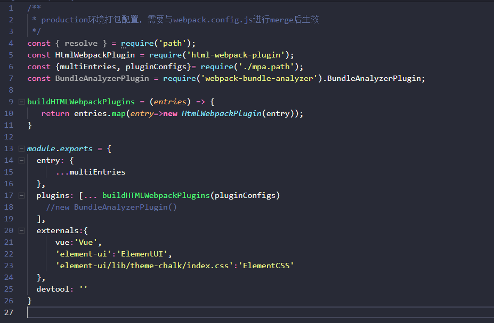Place cursor on empty line 27
The image size is (494, 323).
point(261,312)
